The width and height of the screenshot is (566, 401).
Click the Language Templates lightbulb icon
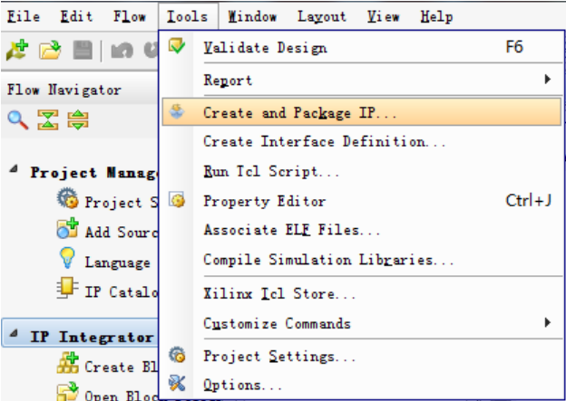[67, 258]
